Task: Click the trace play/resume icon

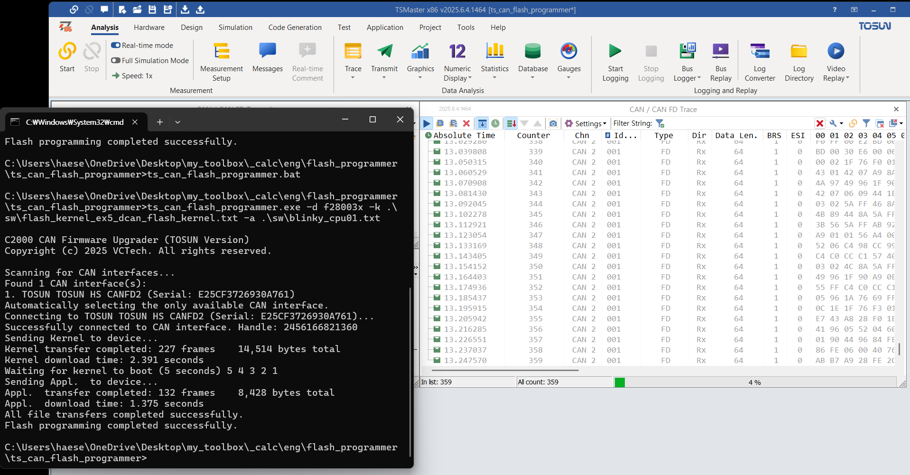Action: pyautogui.click(x=427, y=123)
